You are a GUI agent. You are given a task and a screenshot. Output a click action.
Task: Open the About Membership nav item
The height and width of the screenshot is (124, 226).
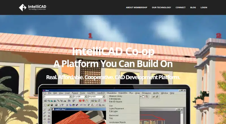point(136,8)
